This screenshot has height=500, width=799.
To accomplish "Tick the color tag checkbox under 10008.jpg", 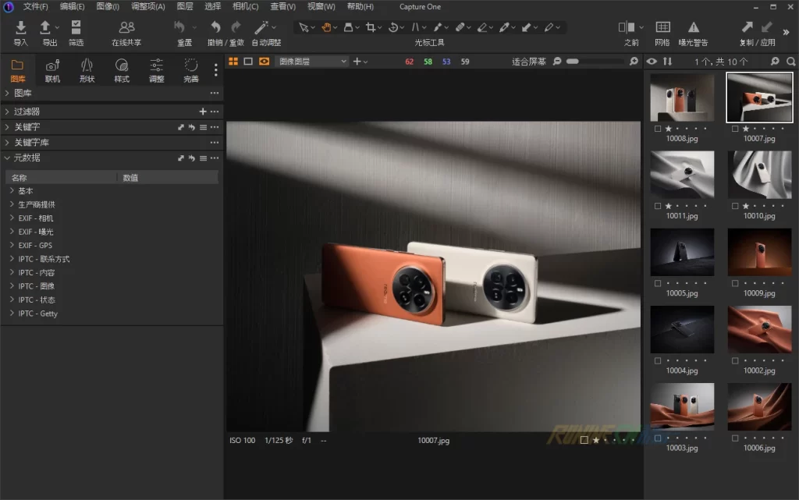I will [x=658, y=129].
